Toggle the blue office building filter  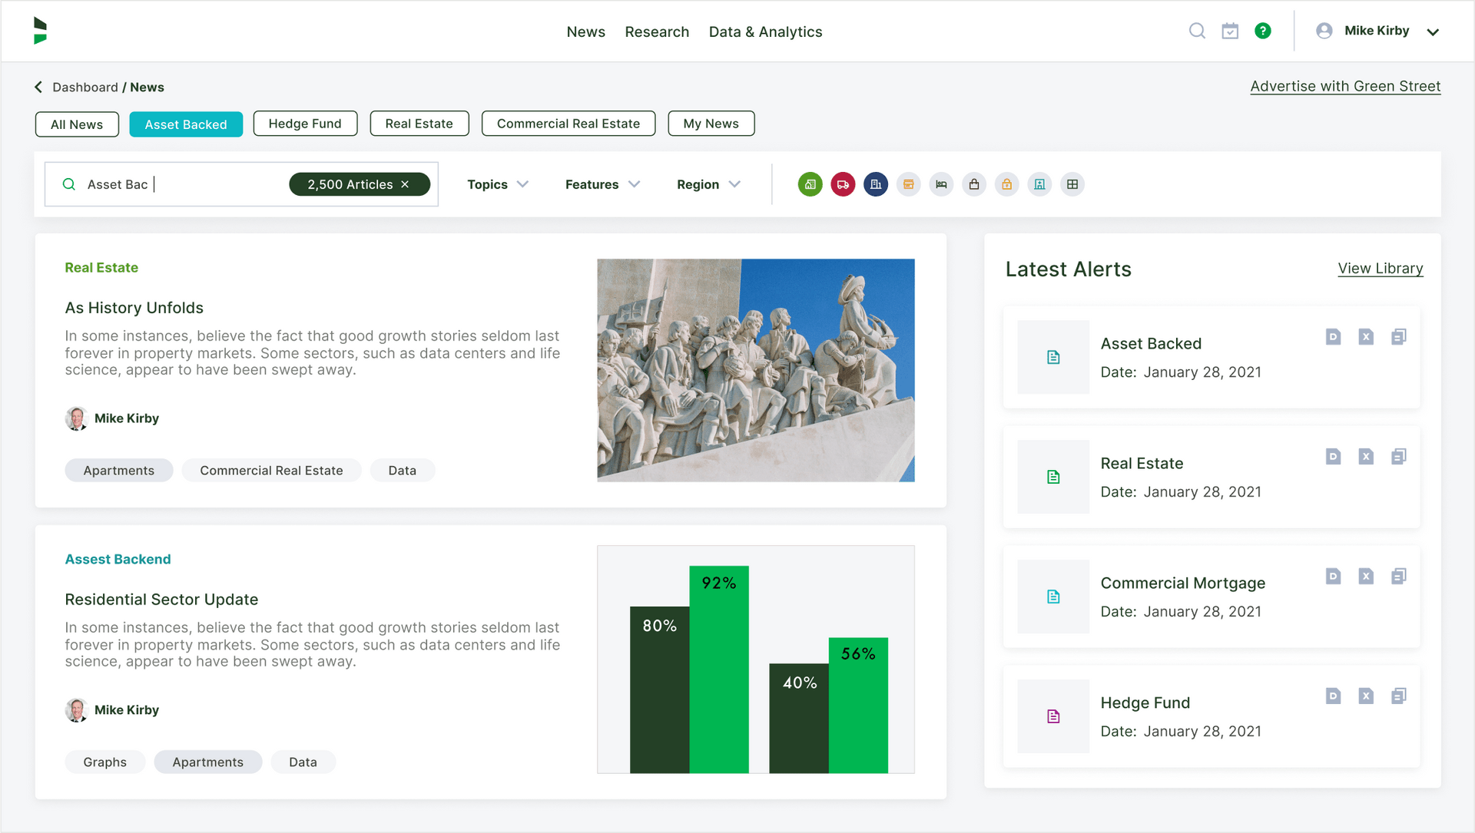click(x=876, y=184)
